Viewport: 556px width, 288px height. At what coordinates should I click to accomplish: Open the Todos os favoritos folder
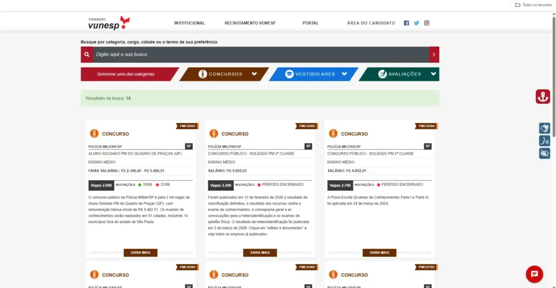coord(533,5)
